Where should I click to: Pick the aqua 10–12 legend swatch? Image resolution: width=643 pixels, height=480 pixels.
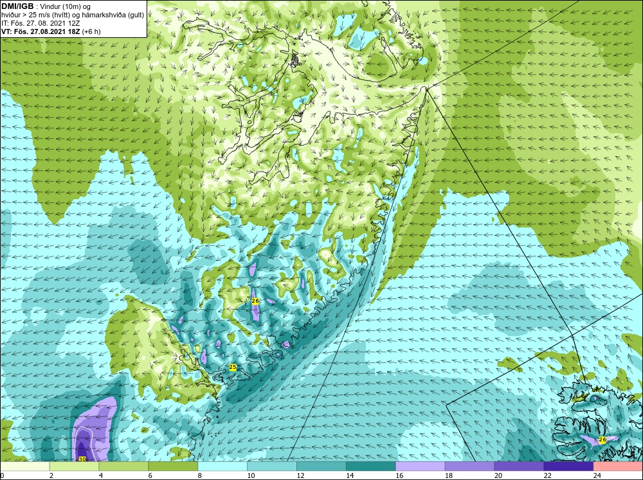(x=272, y=467)
